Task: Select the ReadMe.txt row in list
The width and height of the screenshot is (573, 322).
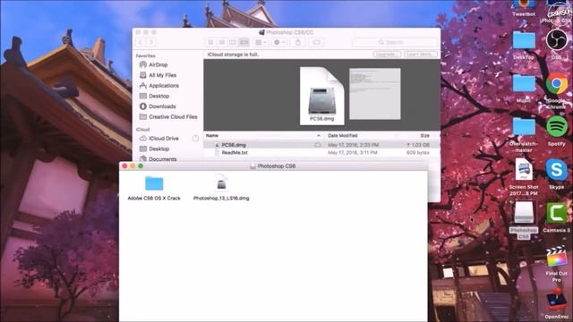Action: click(321, 153)
